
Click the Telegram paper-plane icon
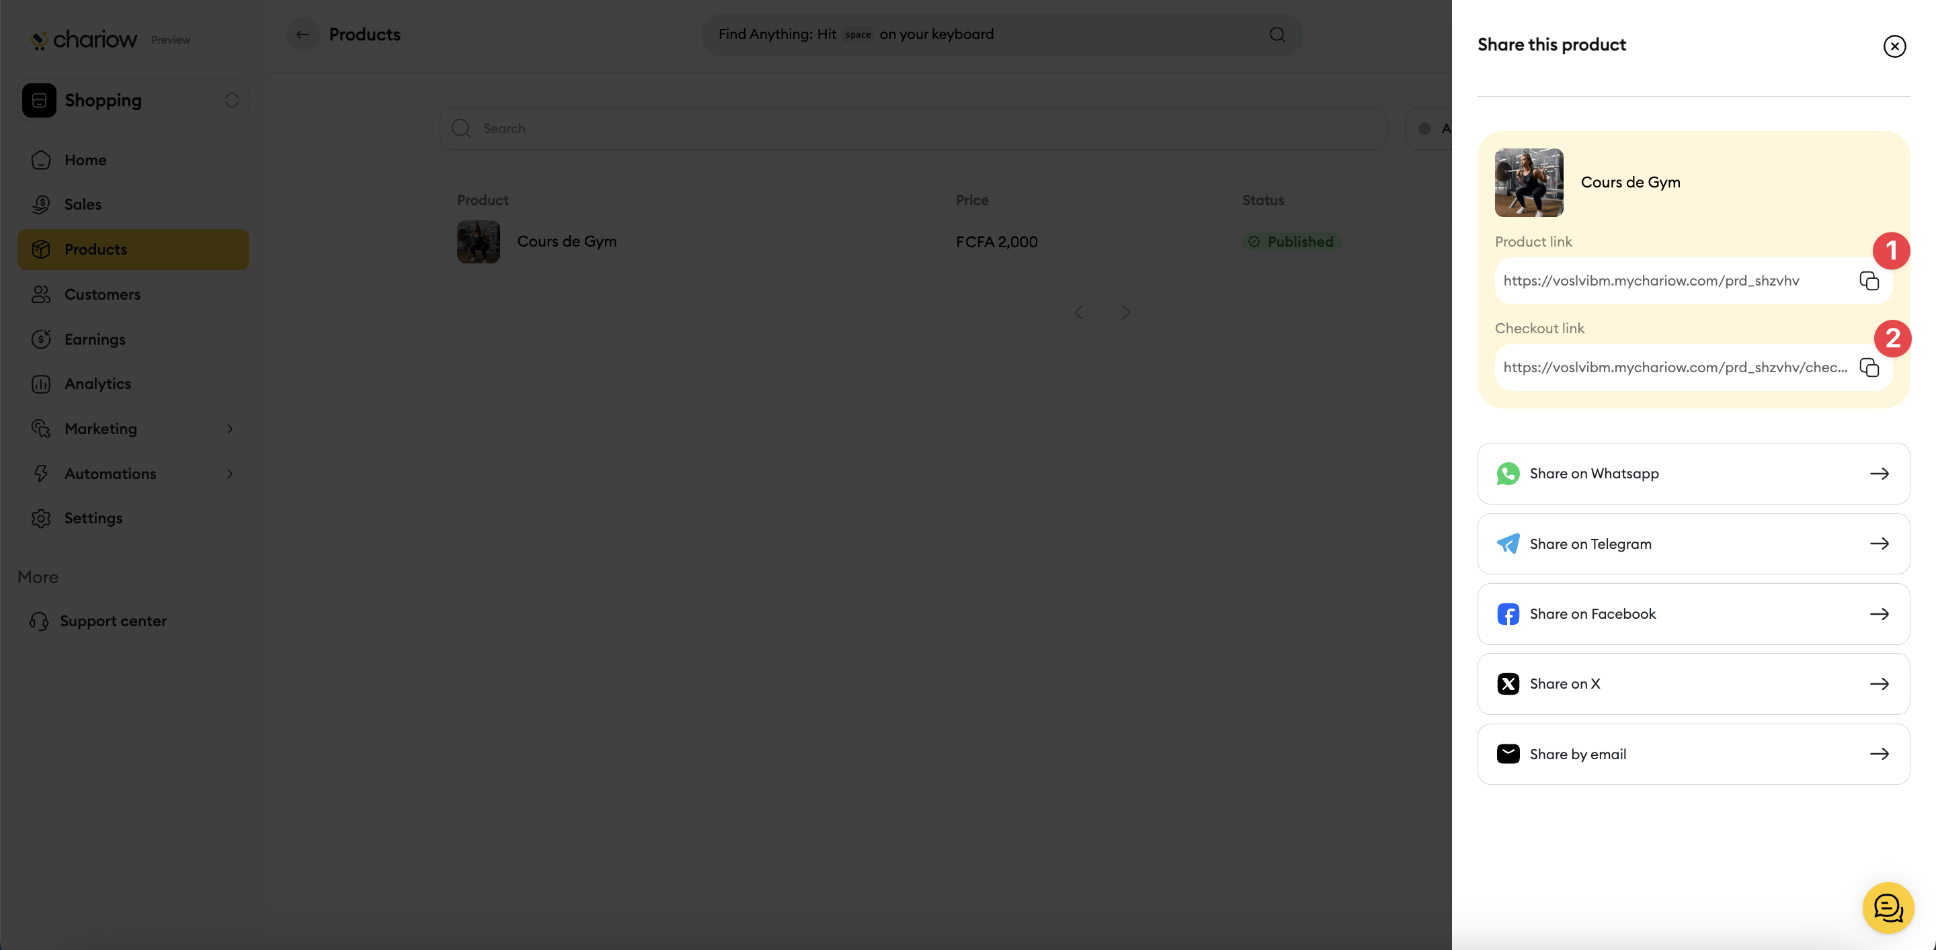click(1508, 544)
